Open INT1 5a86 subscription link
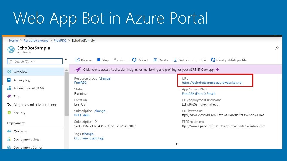Screen dimensions: 287x161 click(82, 115)
